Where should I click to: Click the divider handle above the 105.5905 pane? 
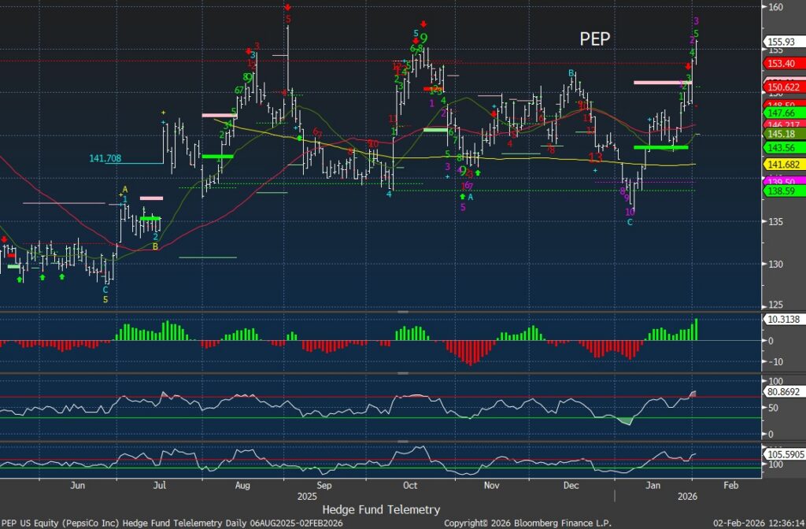(403, 442)
